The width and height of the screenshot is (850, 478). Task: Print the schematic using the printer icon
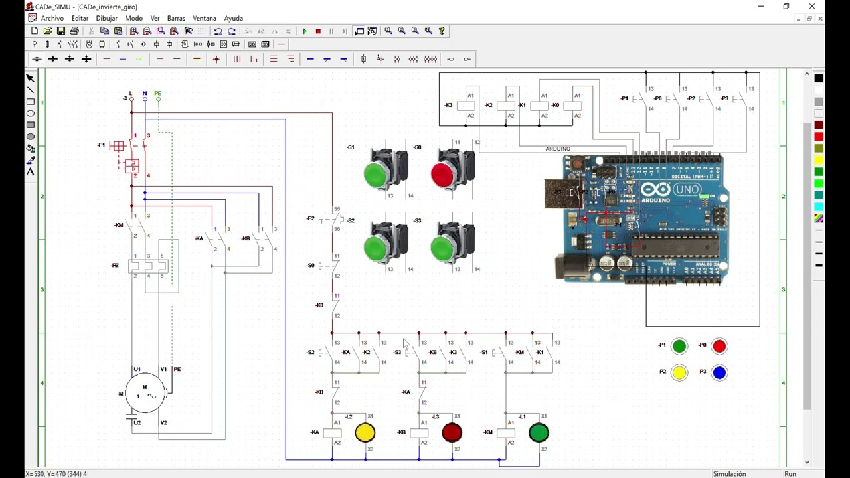[x=74, y=31]
